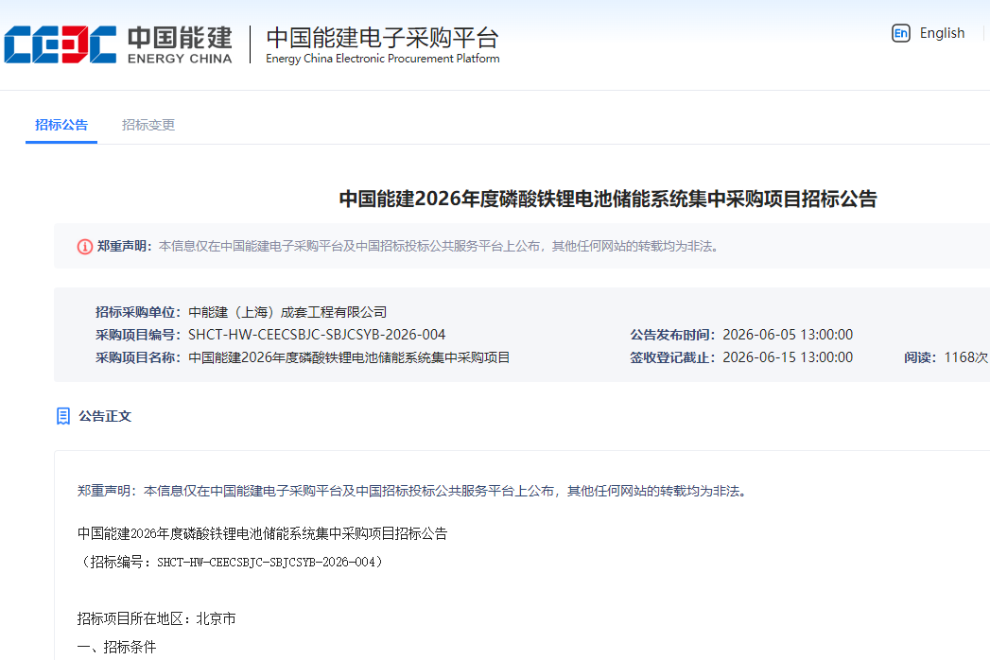Click the Energy China Electronic Procurement Platform subtitle
This screenshot has height=660, width=990.
tap(383, 59)
